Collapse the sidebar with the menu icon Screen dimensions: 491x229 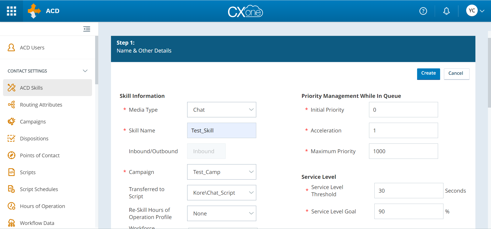tap(87, 29)
